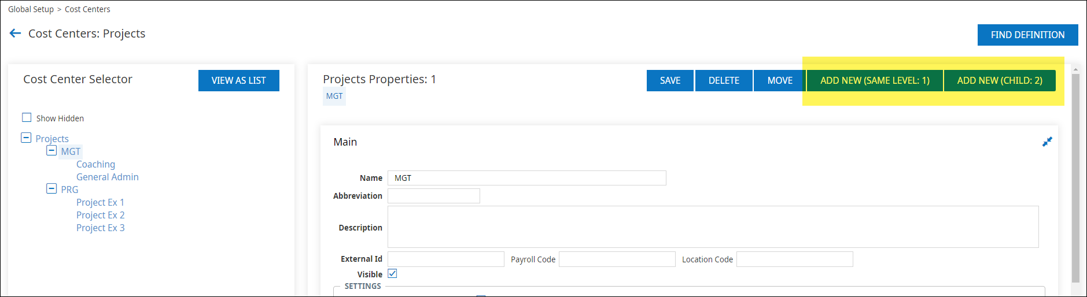The width and height of the screenshot is (1087, 297).
Task: Add new child cost center
Action: point(999,80)
